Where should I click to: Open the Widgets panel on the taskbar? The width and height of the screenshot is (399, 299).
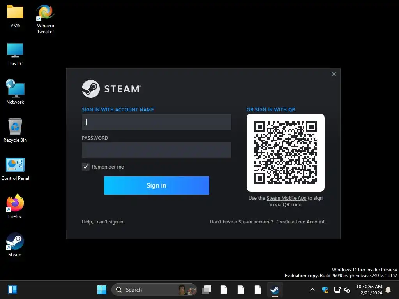[12, 290]
